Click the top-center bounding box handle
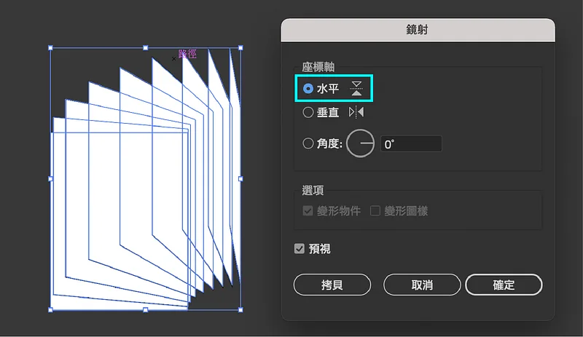This screenshot has height=337, width=583. [145, 48]
